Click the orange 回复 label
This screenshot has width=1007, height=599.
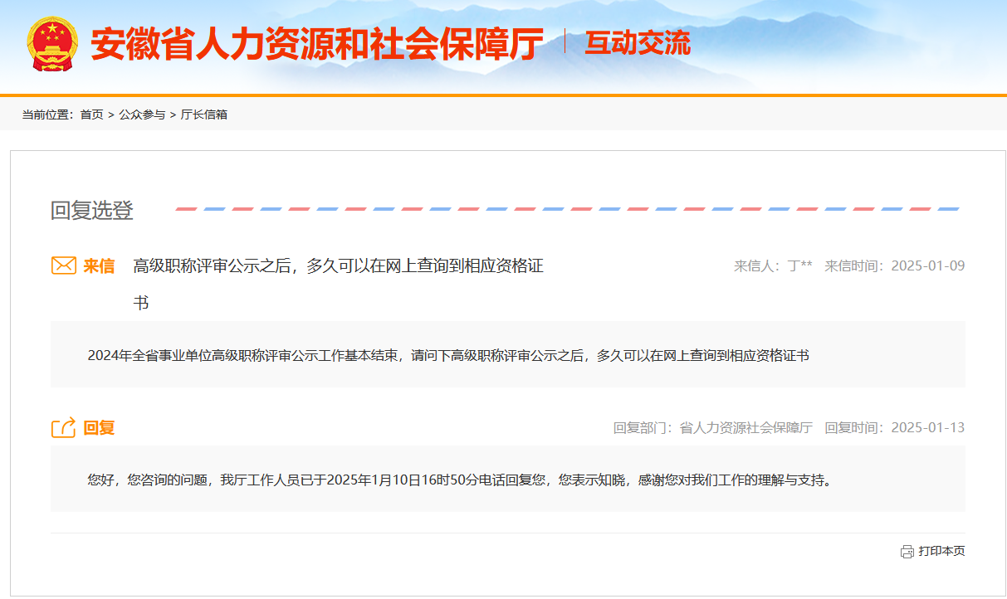99,428
